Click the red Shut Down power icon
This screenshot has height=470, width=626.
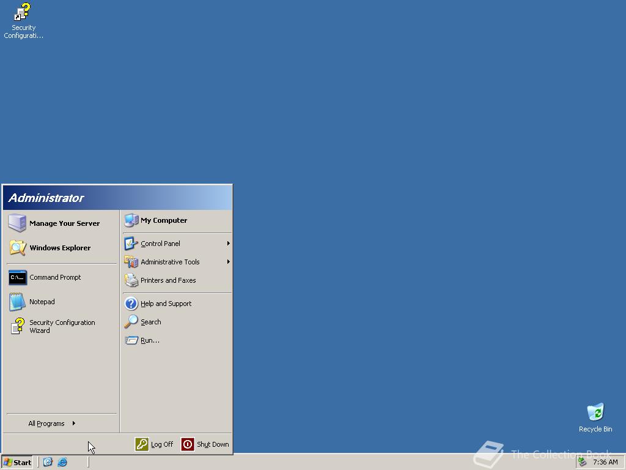(x=188, y=444)
